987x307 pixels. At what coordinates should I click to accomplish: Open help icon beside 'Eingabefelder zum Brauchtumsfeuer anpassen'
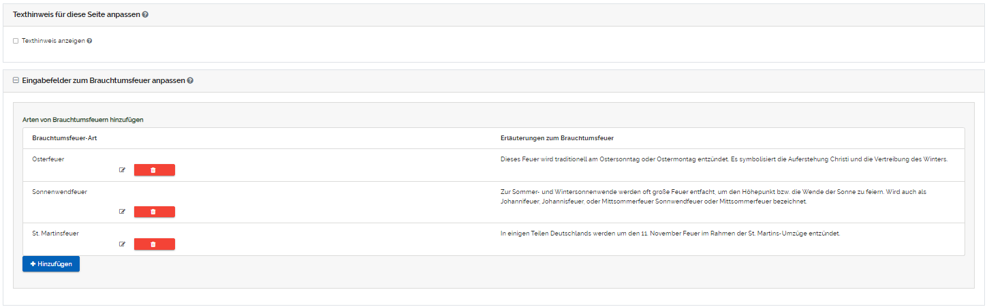click(x=190, y=80)
